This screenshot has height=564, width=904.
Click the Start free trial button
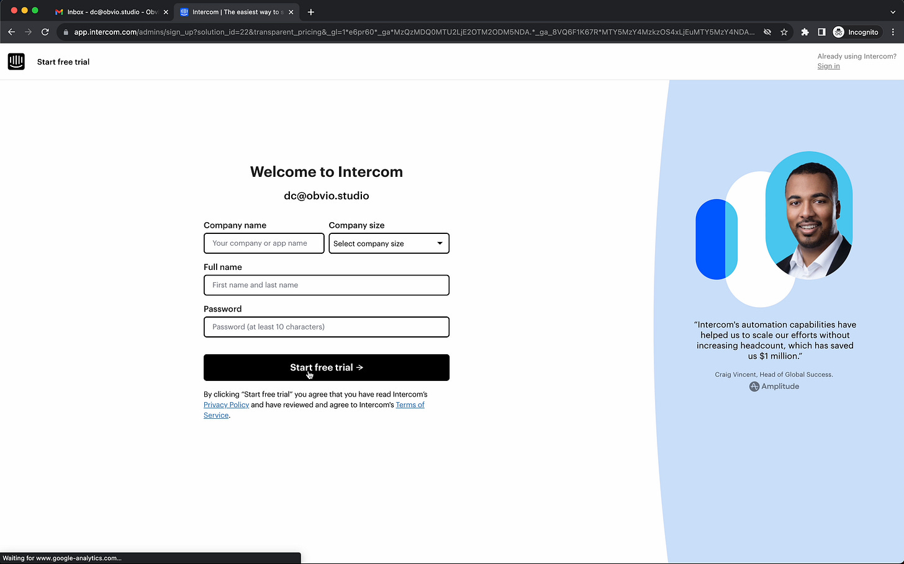(x=327, y=367)
